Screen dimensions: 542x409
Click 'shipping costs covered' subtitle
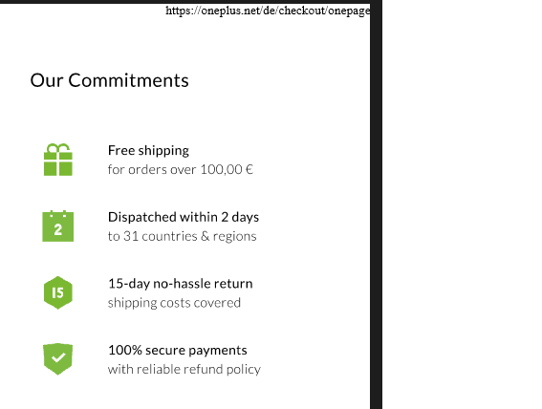(x=174, y=303)
